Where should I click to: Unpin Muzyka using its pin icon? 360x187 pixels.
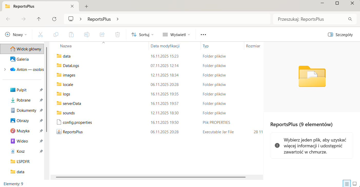[x=41, y=131]
